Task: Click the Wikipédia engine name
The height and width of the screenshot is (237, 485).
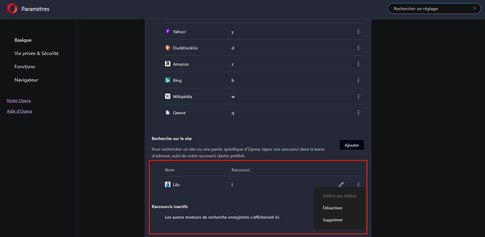Action: coord(182,97)
